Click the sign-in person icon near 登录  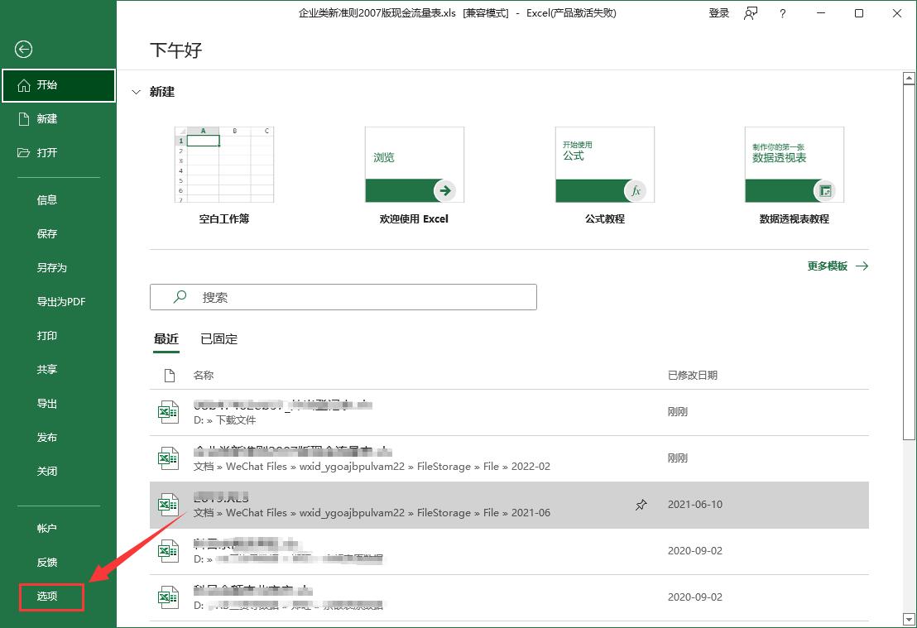tap(750, 13)
